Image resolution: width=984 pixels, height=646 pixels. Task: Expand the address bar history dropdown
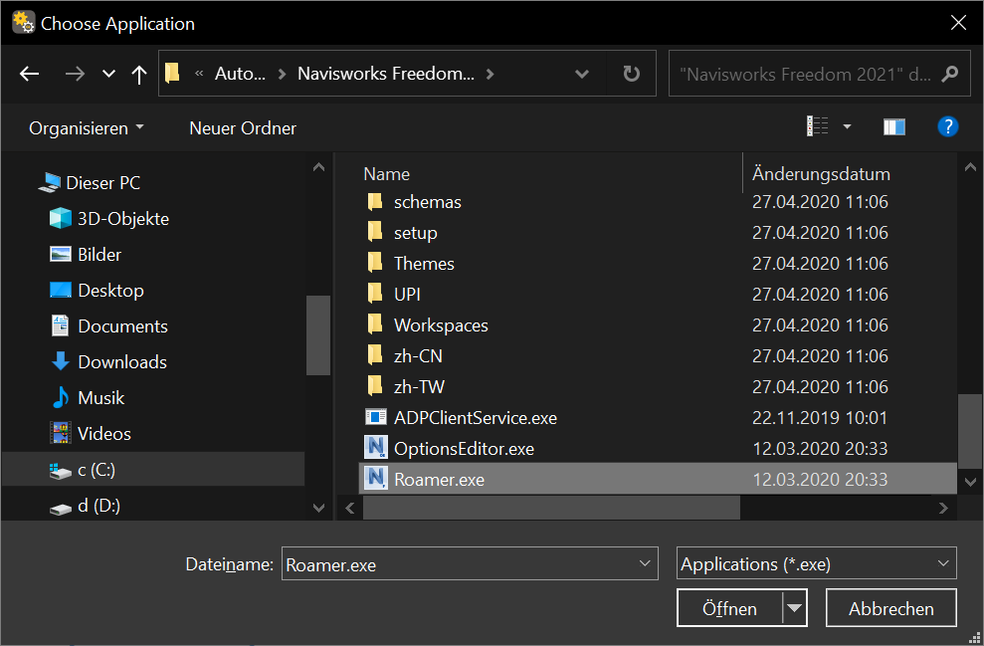582,74
